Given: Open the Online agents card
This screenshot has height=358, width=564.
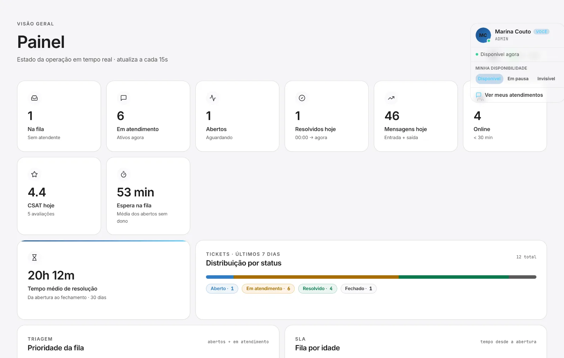Looking at the screenshot, I should tap(505, 127).
